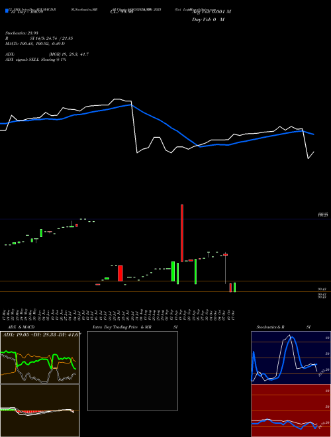Open the MACD histogram chart panel

coord(40,411)
